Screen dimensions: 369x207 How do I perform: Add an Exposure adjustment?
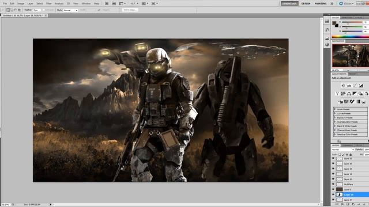coord(361,86)
